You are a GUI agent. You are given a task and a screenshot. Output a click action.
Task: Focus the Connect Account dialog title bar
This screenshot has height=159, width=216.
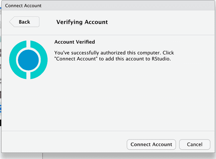[108, 6]
